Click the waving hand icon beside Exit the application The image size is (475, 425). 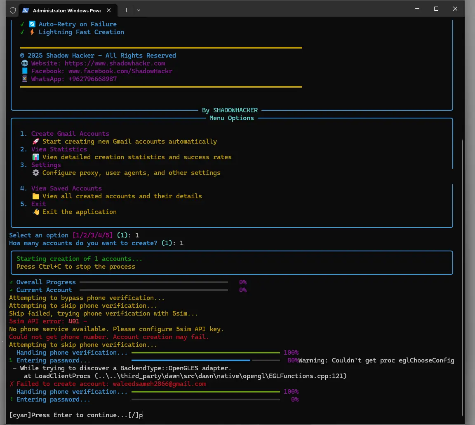point(36,212)
